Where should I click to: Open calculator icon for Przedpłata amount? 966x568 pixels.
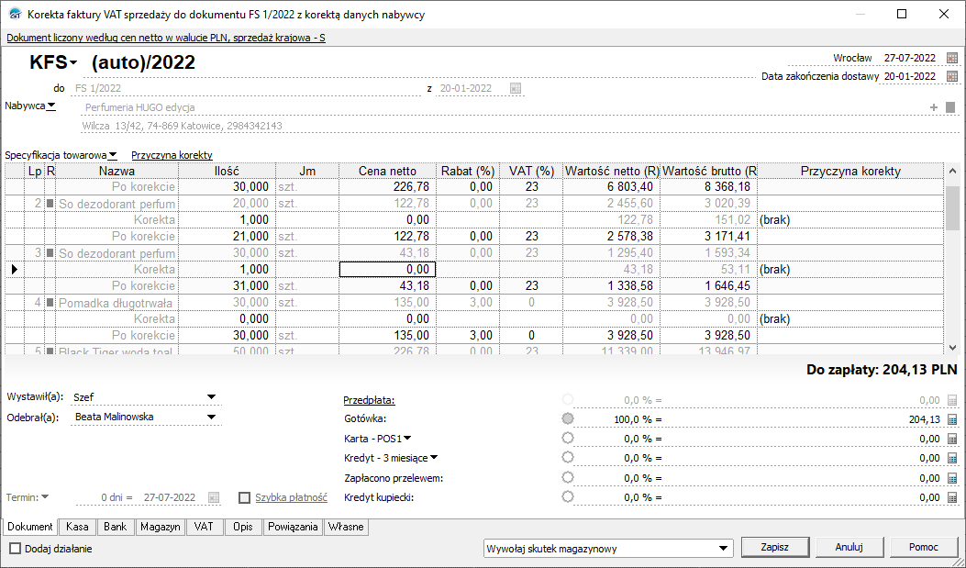coord(952,400)
